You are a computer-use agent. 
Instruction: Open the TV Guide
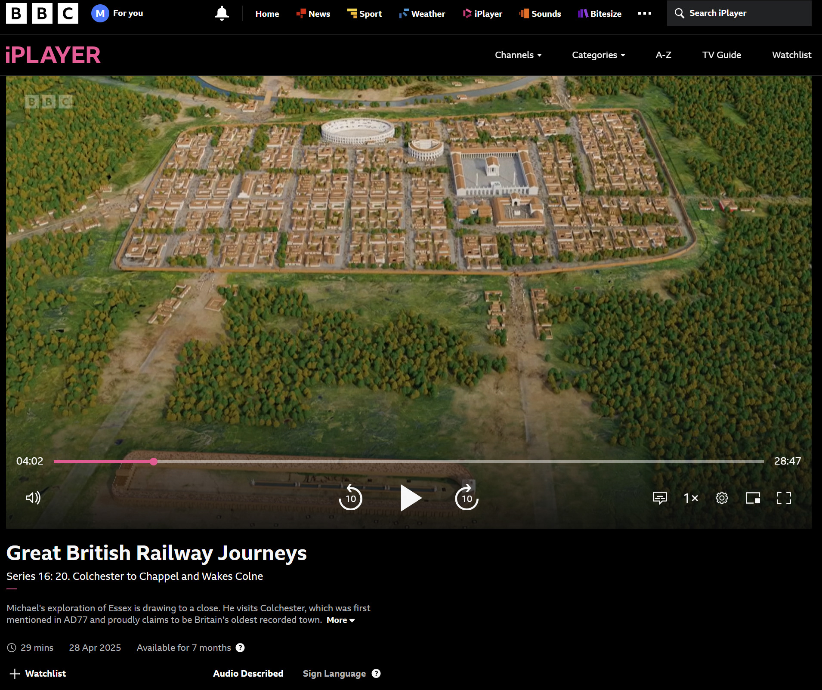tap(722, 55)
